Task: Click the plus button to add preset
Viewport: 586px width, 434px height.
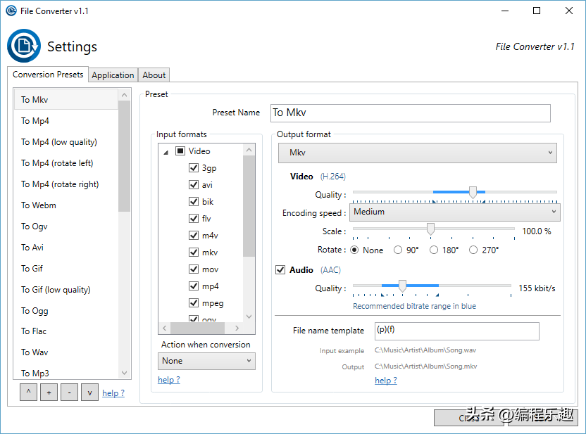Action: (49, 392)
